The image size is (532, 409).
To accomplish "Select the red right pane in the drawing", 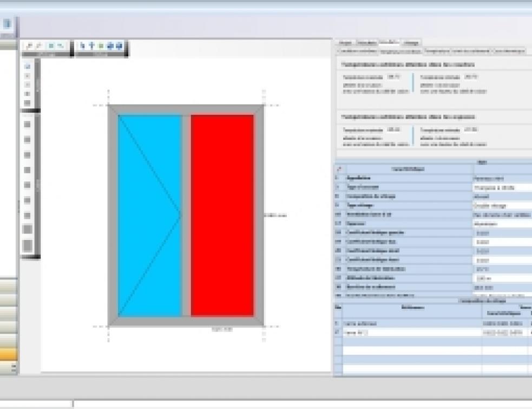I will click(x=222, y=216).
